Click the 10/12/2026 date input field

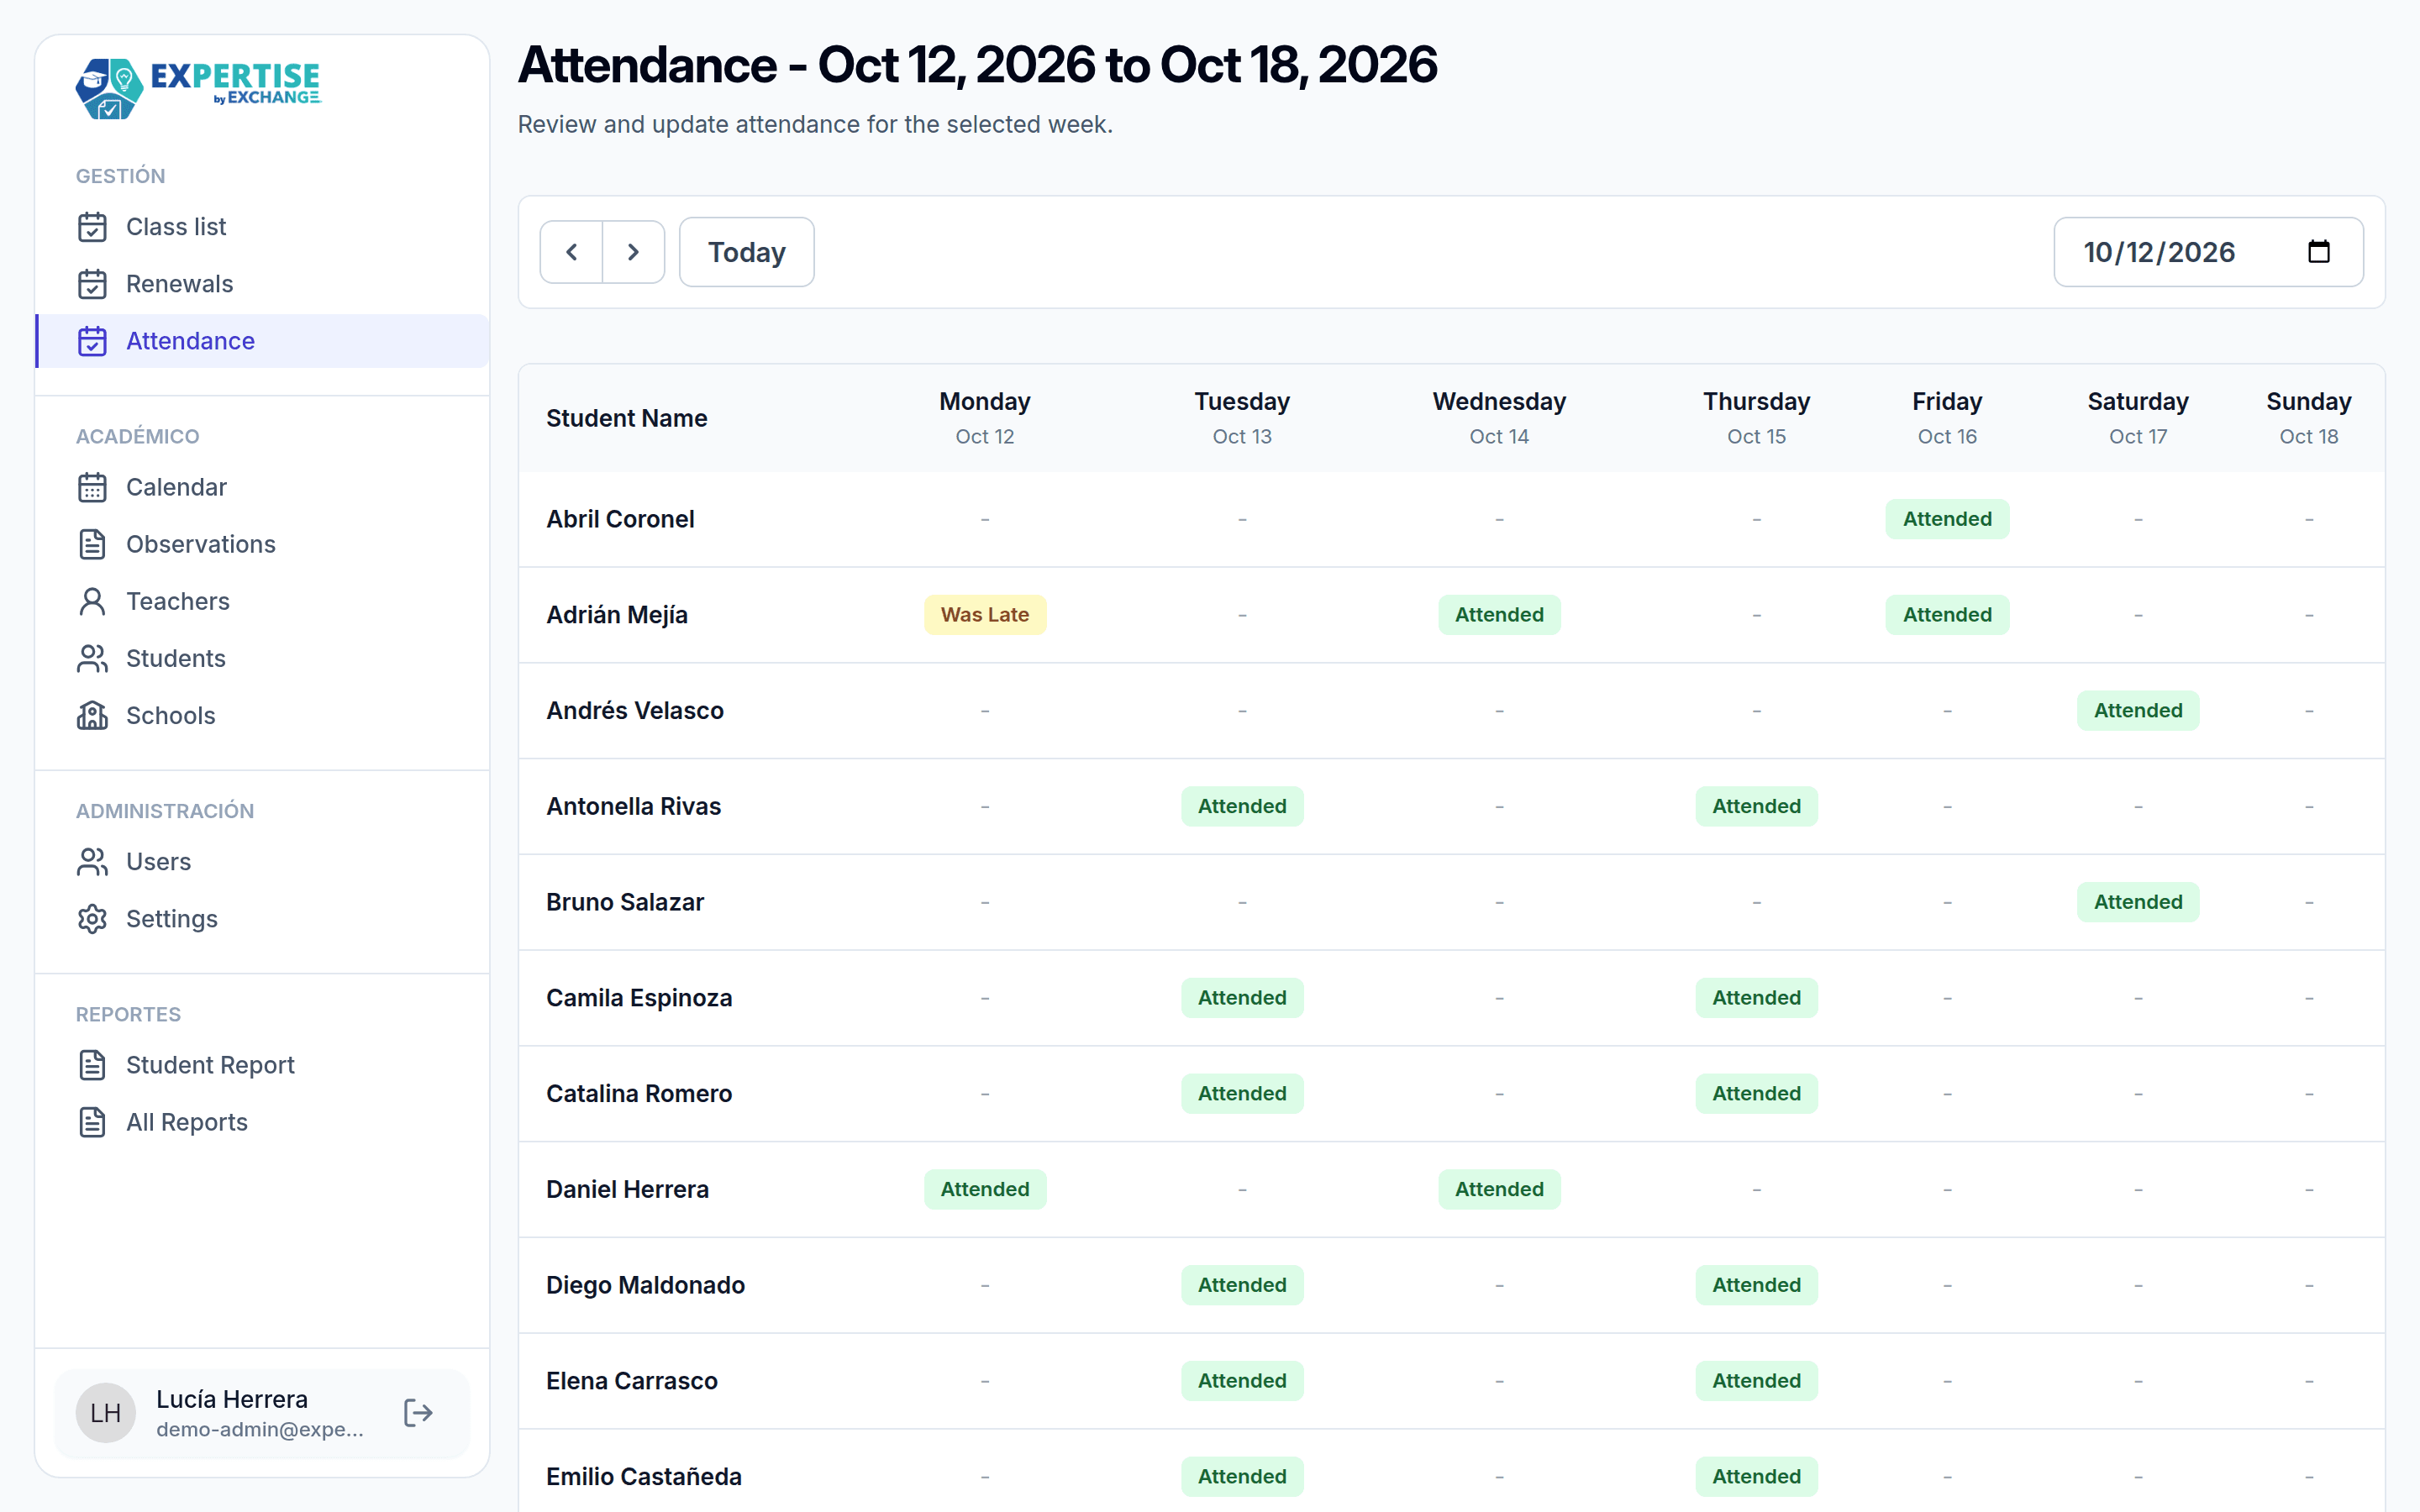pos(2208,252)
